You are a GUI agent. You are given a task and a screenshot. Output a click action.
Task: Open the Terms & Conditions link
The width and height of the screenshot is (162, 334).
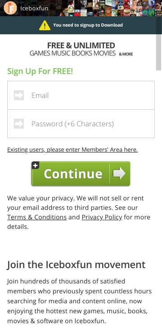pos(37,217)
